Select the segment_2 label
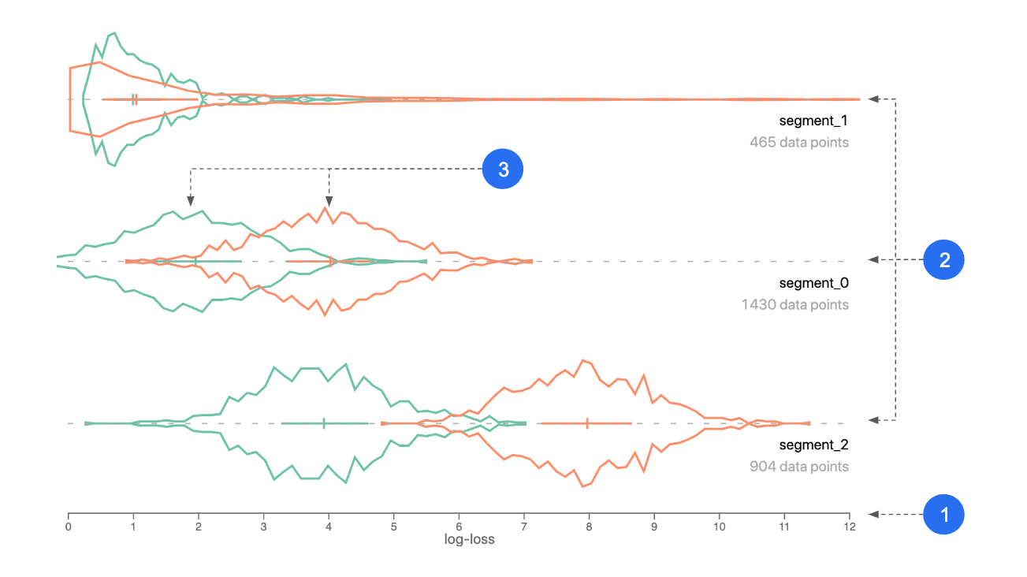The height and width of the screenshot is (577, 1027). 813,445
